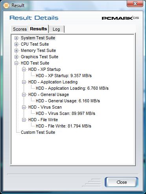Screen dimensions: 146x194
Task: Collapse the HDD - General Usage node
Action: (x=24, y=94)
